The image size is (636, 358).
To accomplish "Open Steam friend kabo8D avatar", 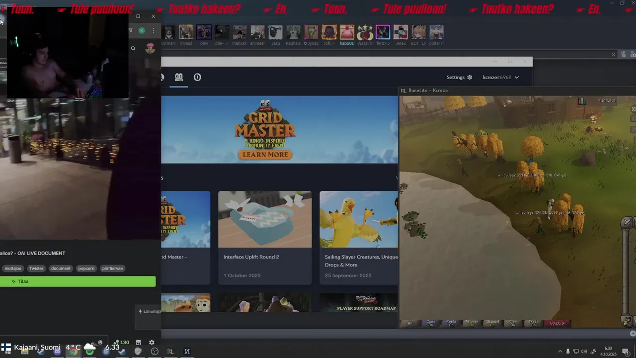I will tap(347, 32).
